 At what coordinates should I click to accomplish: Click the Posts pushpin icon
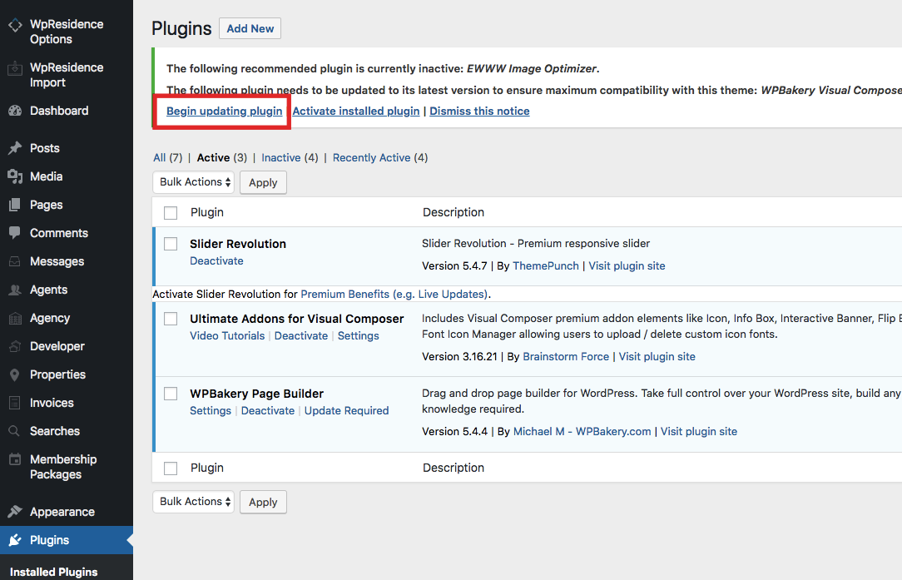(16, 148)
